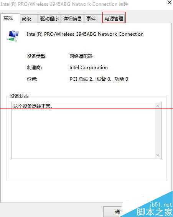Close the adapter properties dialog
Image resolution: width=173 pixels, height=217 pixels.
click(170, 2)
